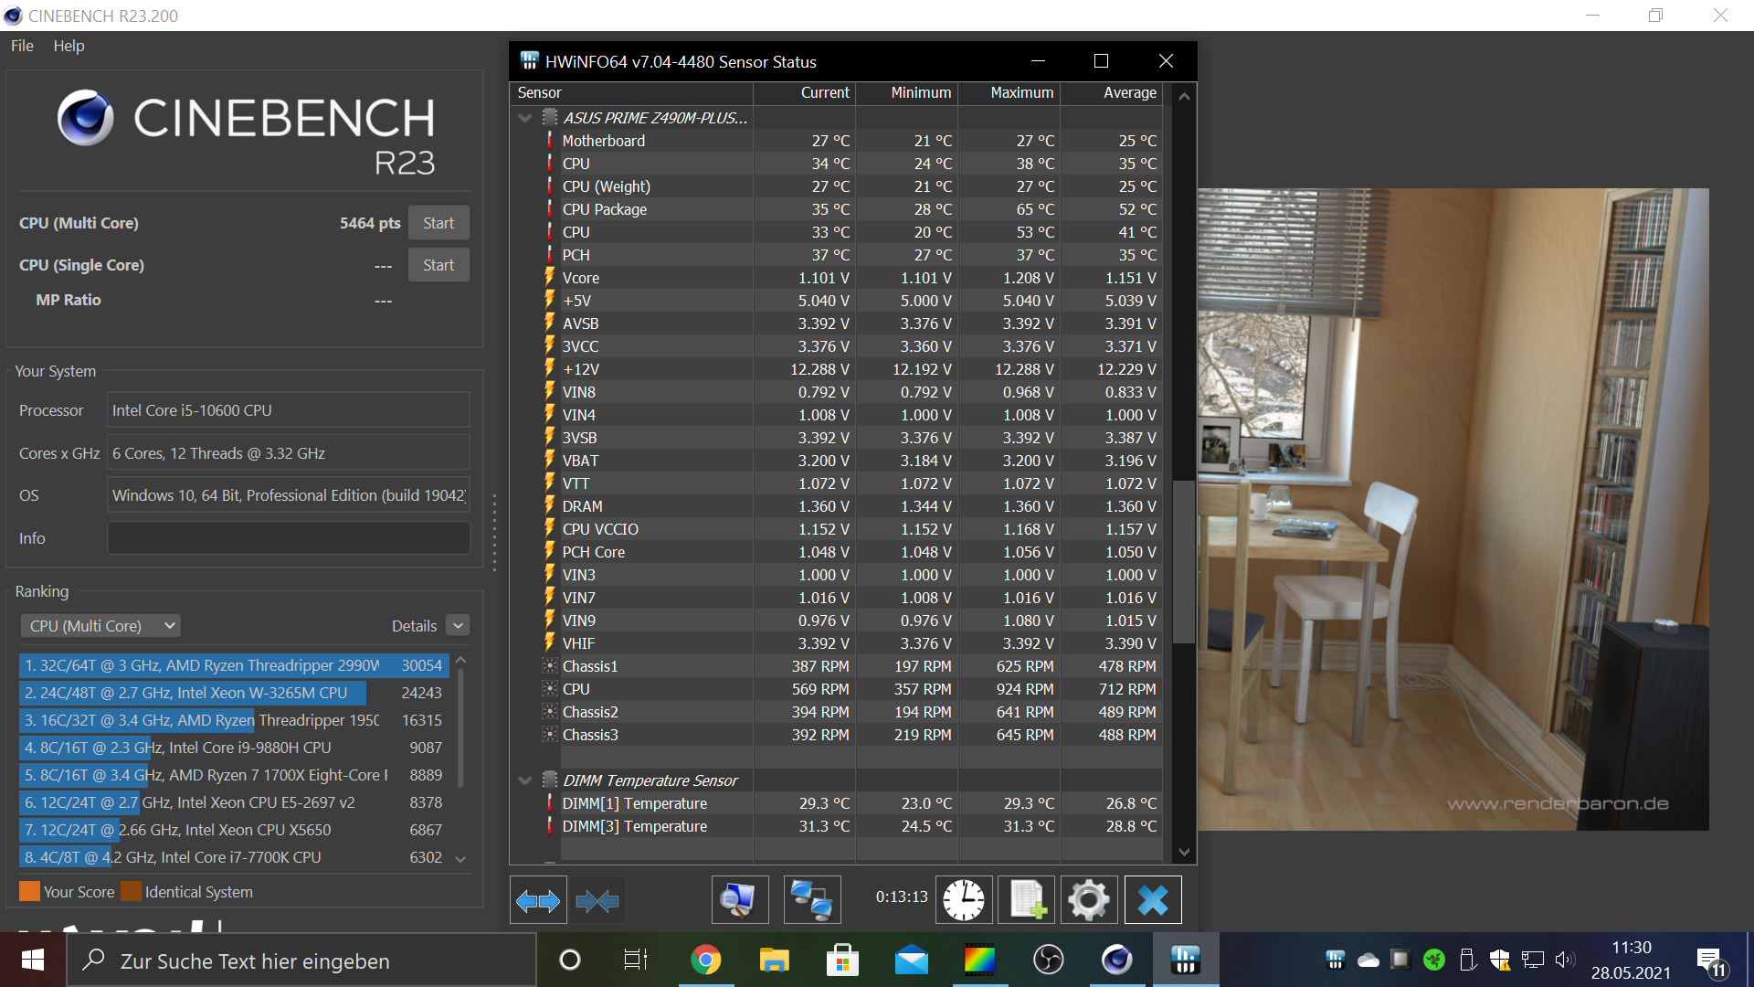Open the HWiNFO system summary magnifier icon
Viewport: 1754px width, 987px height.
739,901
